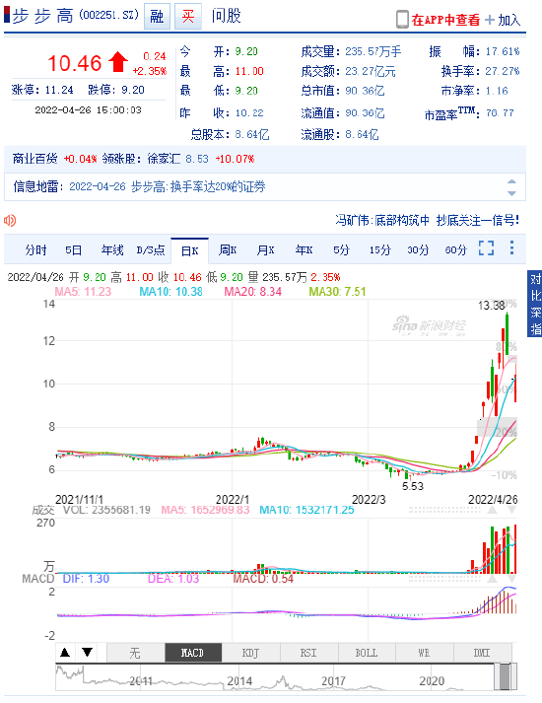Click the 换手率 27.27% value

(x=503, y=71)
